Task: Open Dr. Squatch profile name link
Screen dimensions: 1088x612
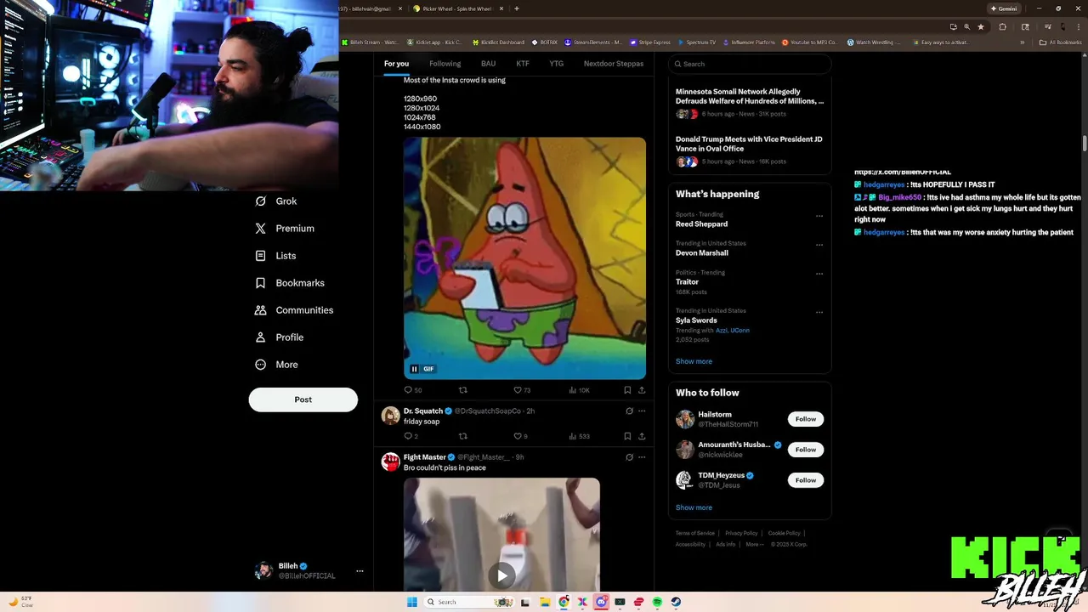Action: (423, 411)
